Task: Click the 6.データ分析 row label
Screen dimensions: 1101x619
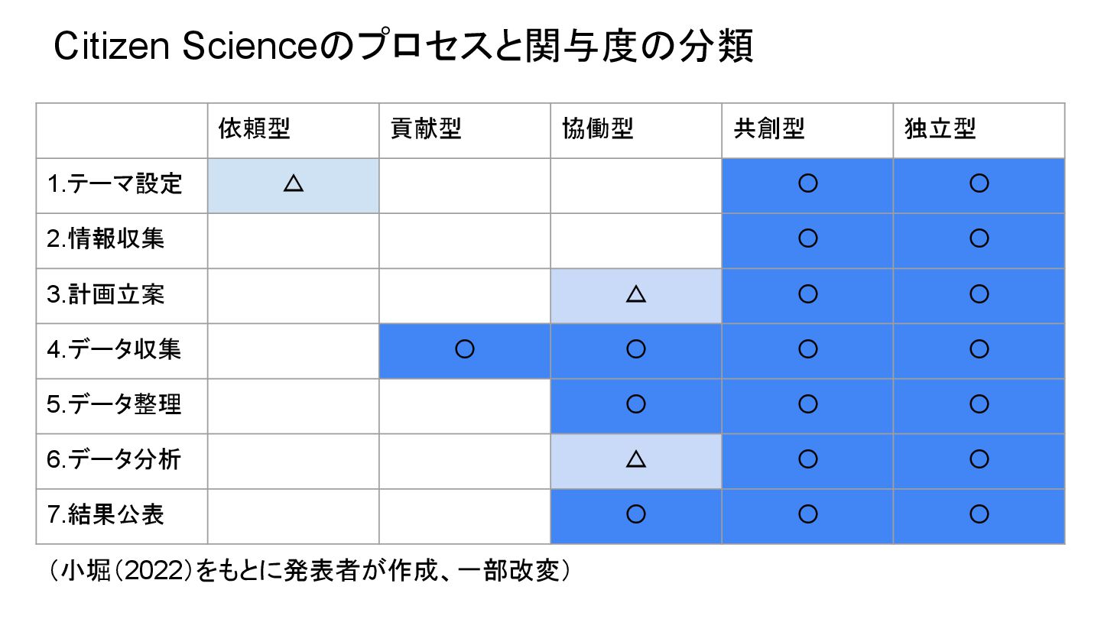Action: pos(115,459)
